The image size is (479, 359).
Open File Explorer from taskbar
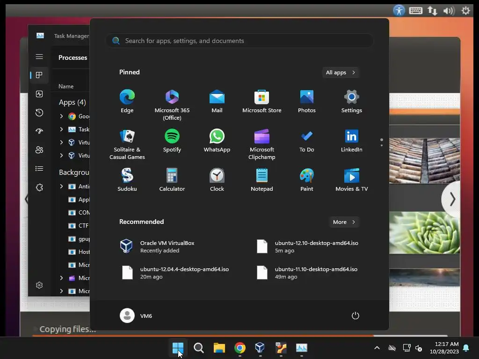tap(219, 348)
